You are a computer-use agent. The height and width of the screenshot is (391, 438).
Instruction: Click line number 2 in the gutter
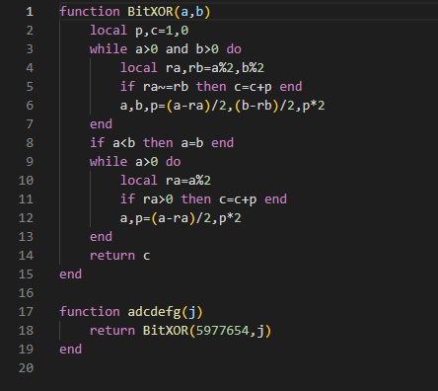(30, 31)
